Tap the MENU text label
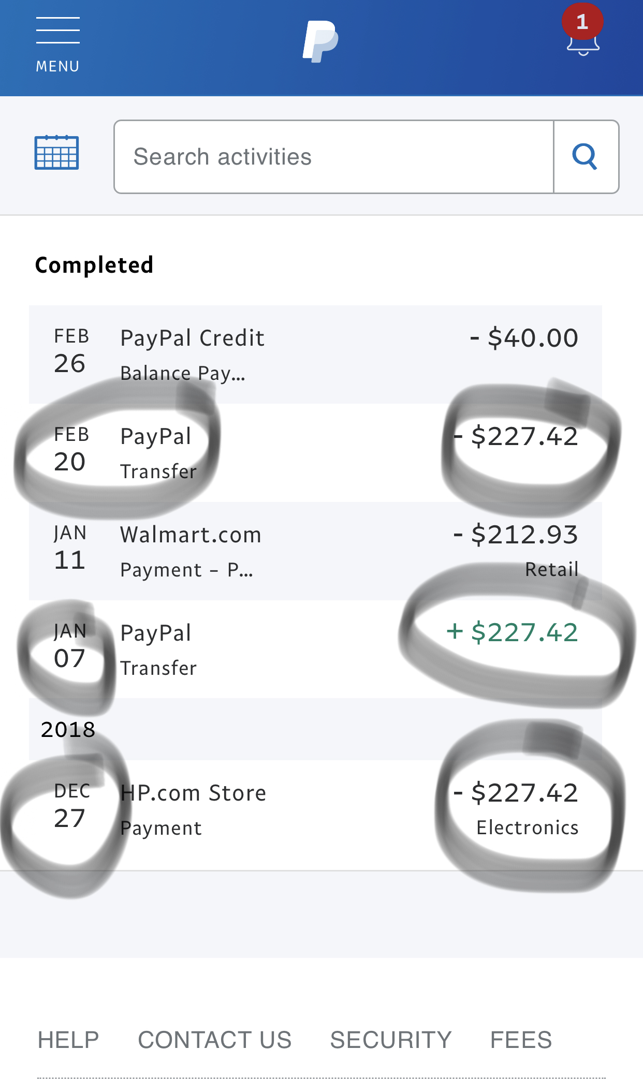Screen dimensions: 643x1079 [x=57, y=66]
